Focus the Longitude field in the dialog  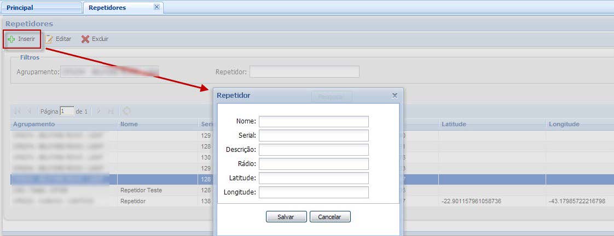314,192
